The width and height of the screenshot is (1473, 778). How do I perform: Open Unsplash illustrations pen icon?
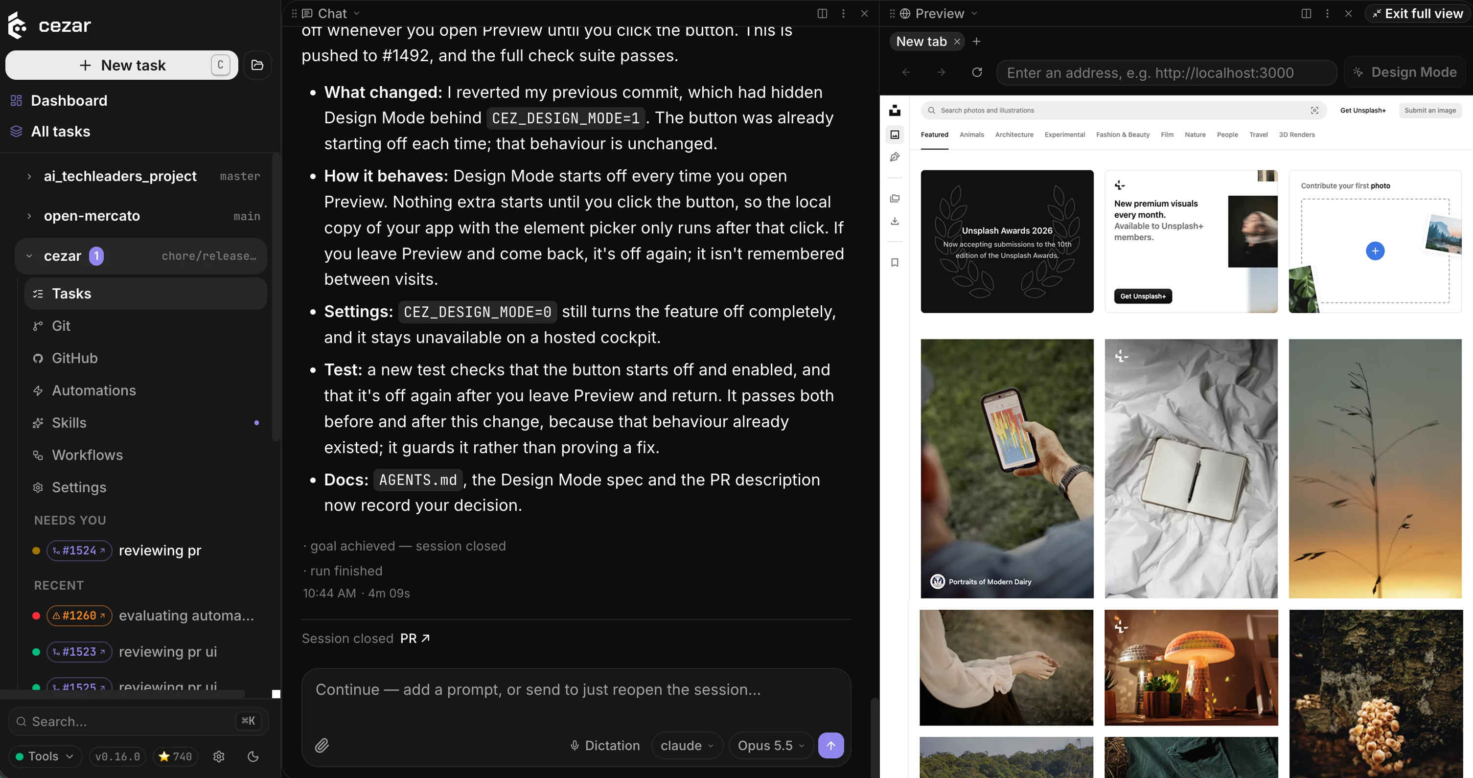895,157
